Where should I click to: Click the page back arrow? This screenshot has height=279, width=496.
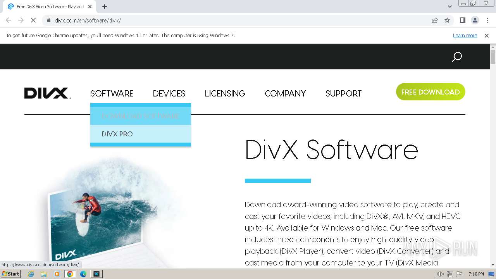click(9, 20)
